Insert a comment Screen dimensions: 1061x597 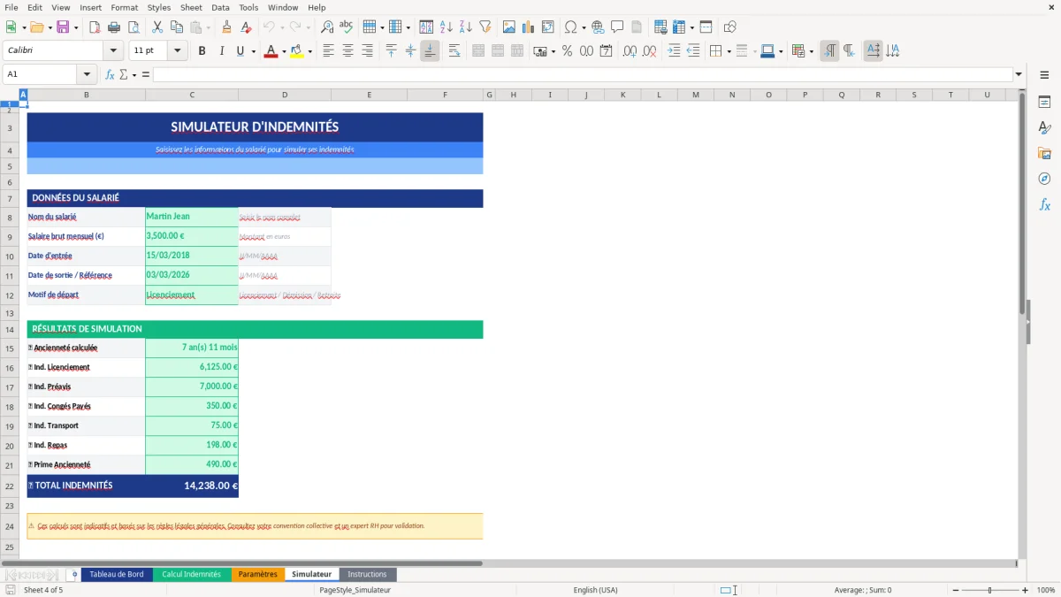[x=619, y=27]
